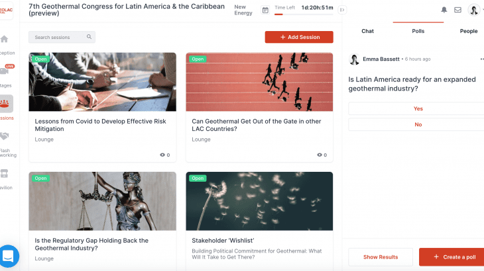Viewport: 484px width, 271px height.
Task: Select Yes option in the poll
Action: pos(418,108)
